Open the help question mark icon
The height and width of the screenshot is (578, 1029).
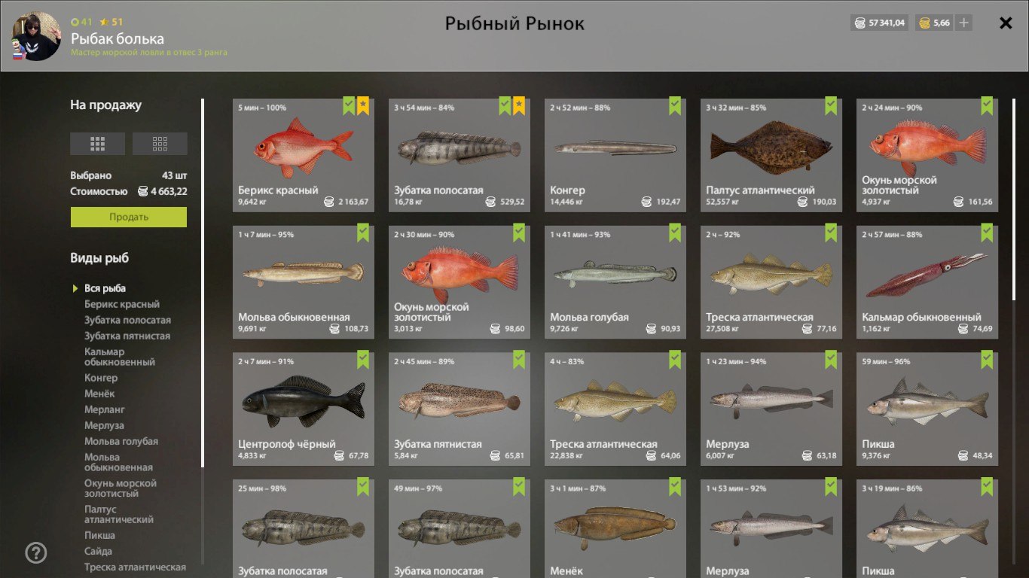tap(36, 553)
